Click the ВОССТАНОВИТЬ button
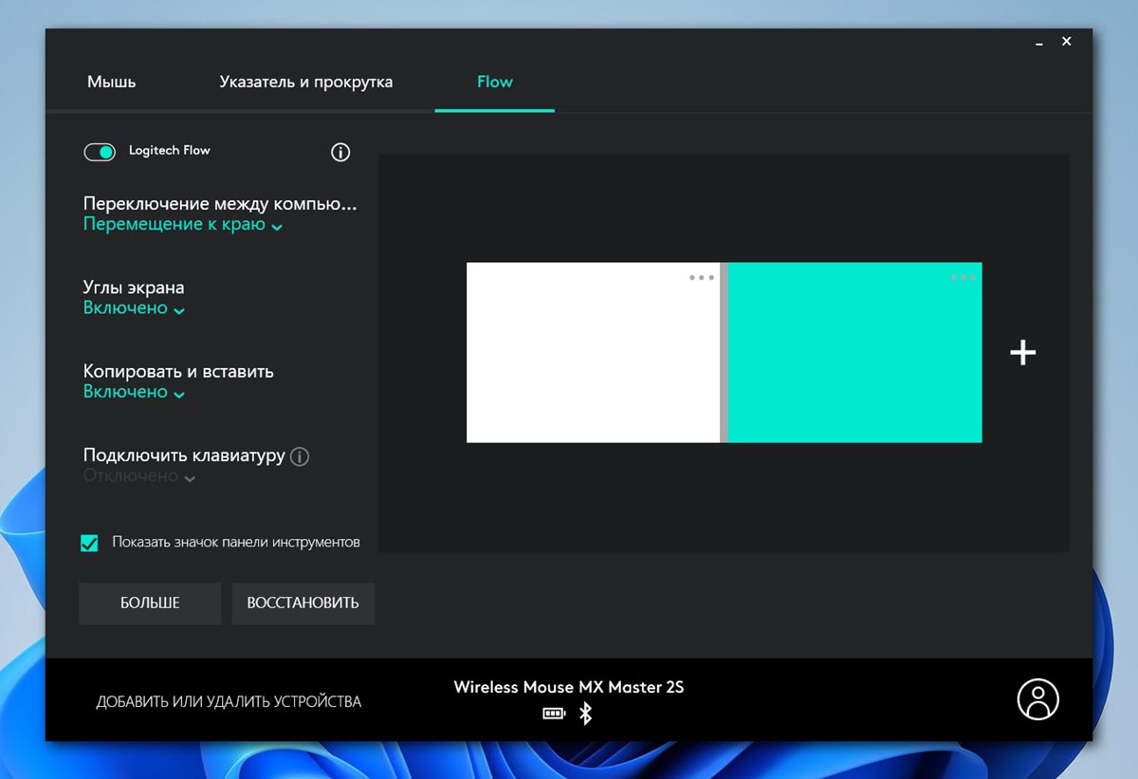 click(303, 603)
